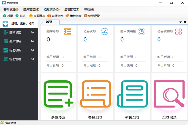Image resolution: width=188 pixels, height=125 pixels.
Task: Collapse the sidebar with the upper splitter arrow
Action: [x=39, y=59]
